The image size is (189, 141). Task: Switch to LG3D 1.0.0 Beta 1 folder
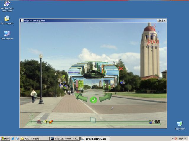tap(35, 139)
